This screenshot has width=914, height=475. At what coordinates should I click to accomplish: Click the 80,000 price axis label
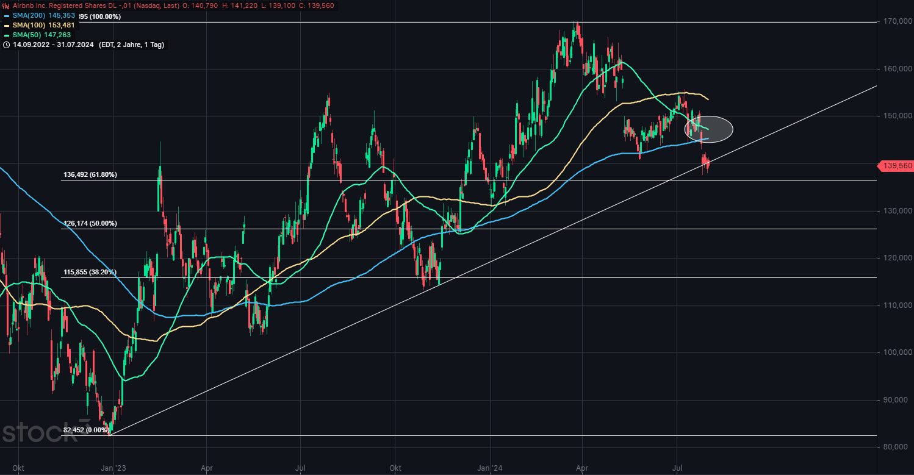click(x=897, y=447)
